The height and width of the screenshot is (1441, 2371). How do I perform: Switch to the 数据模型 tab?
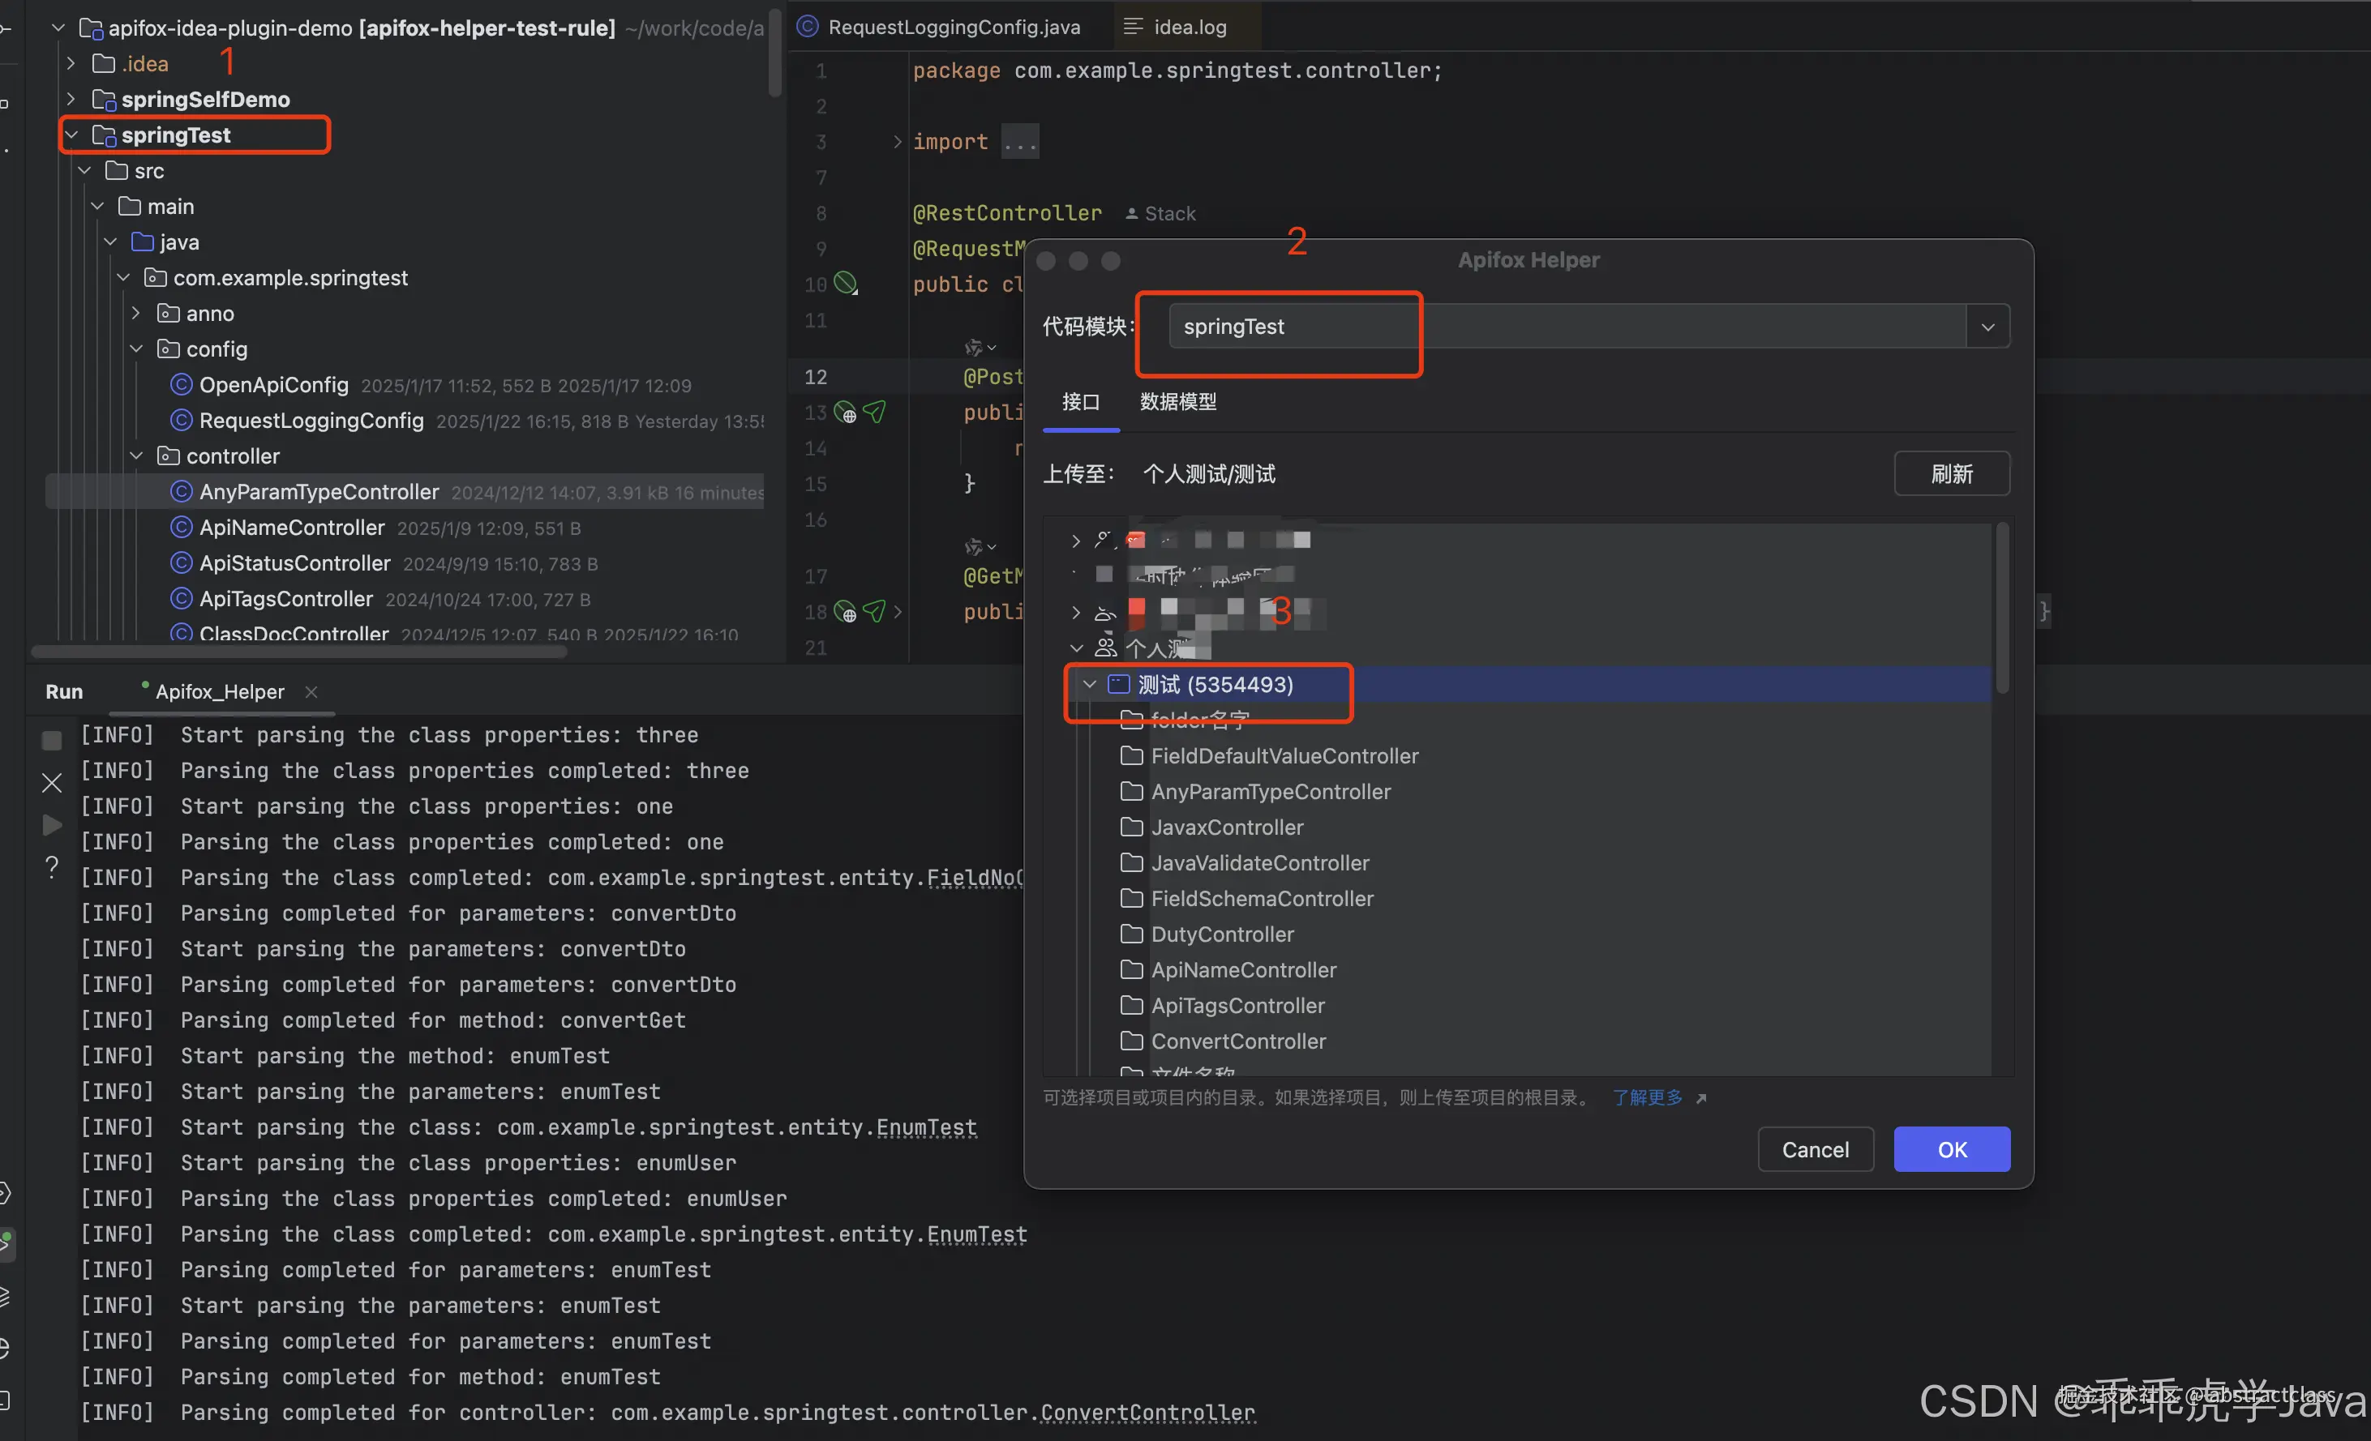1178,402
